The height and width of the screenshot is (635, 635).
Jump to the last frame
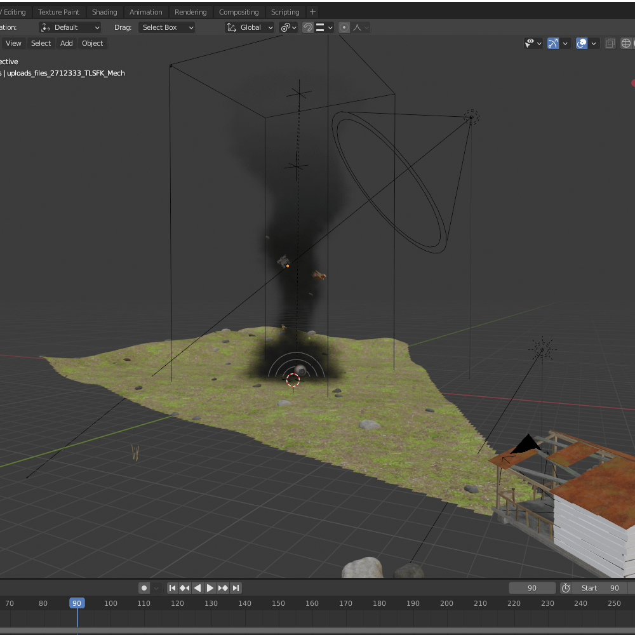(236, 588)
